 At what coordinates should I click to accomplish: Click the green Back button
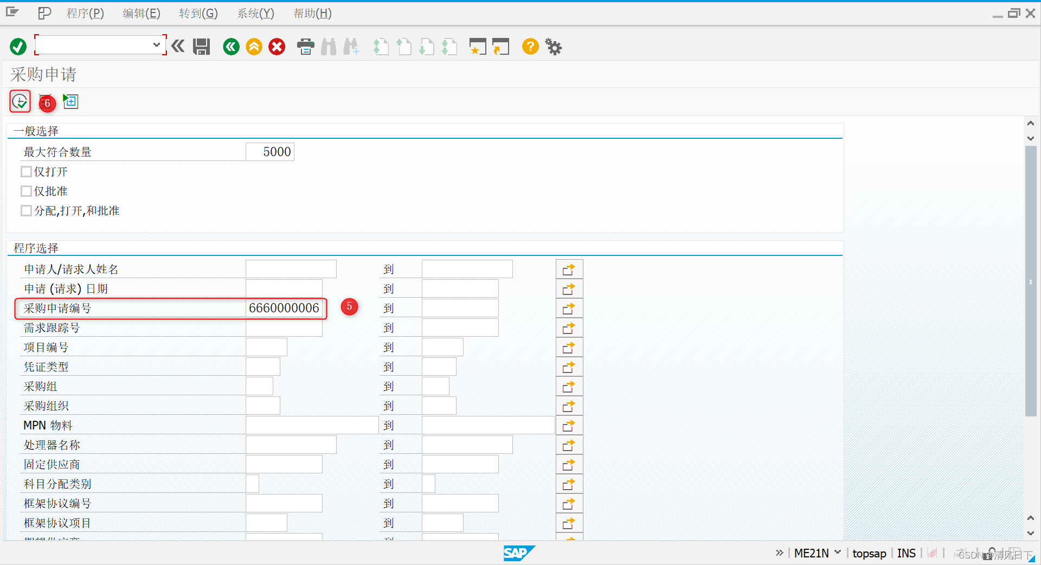coord(231,47)
